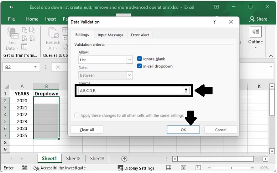Switch to the Sheet3 tab
The height and width of the screenshot is (173, 277).
point(97,158)
